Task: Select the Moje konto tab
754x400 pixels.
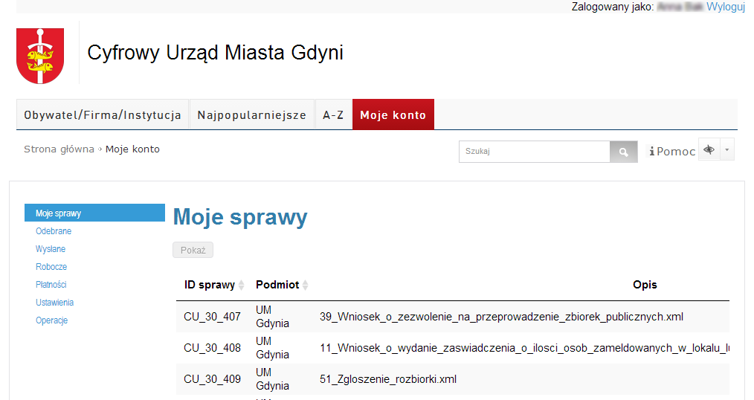Action: 393,115
